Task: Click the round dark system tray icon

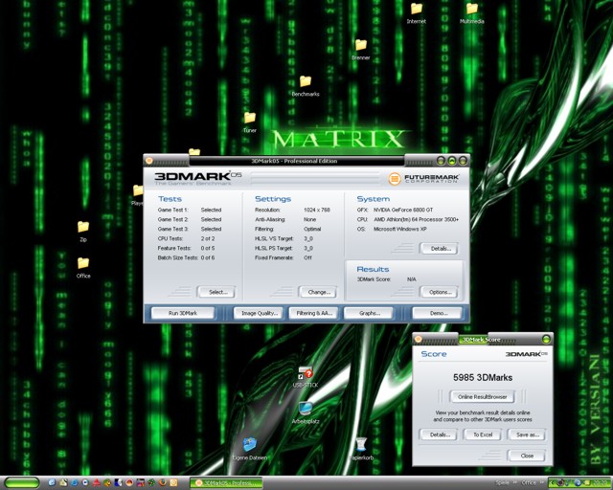Action: [x=560, y=482]
